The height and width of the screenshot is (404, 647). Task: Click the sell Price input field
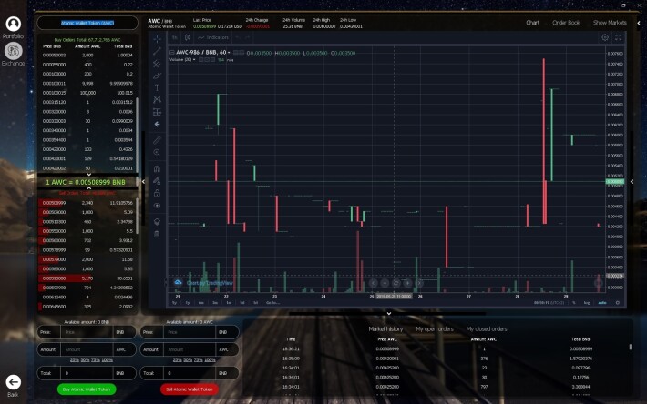(190, 332)
